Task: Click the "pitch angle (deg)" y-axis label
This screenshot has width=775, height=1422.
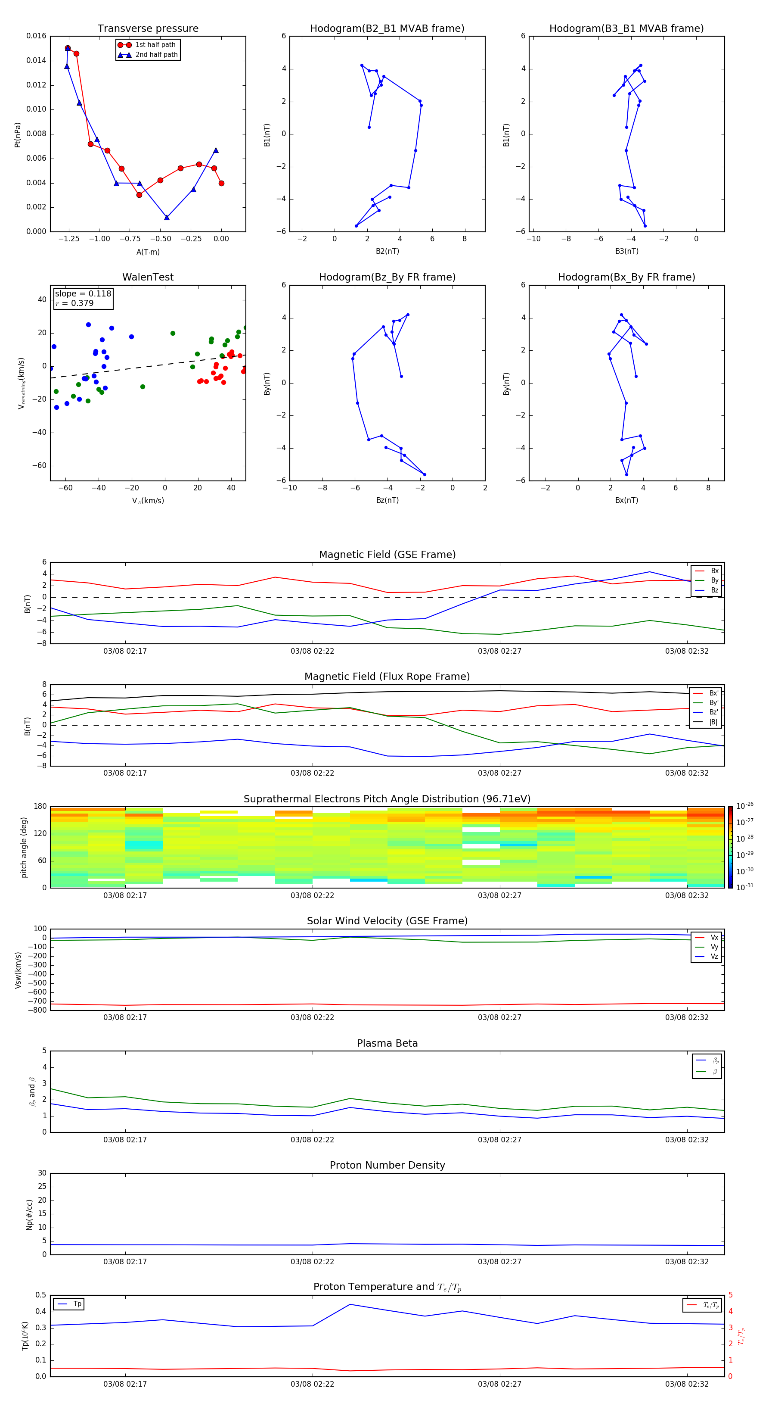Action: pyautogui.click(x=24, y=847)
